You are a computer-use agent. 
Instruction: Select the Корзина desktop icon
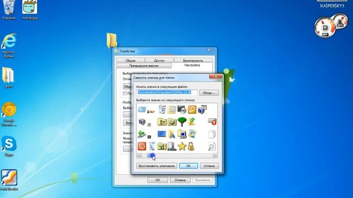click(x=9, y=10)
